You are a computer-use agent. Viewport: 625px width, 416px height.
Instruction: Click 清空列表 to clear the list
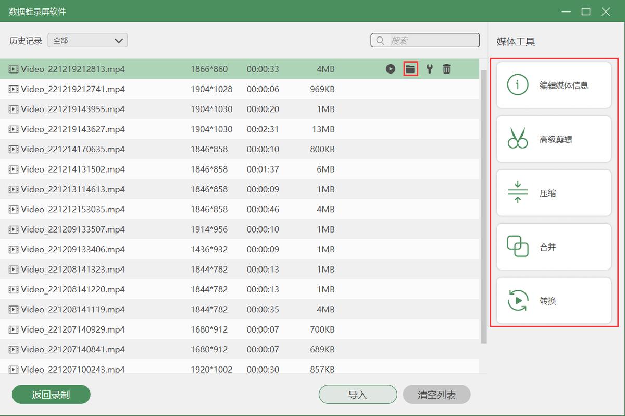coord(436,394)
